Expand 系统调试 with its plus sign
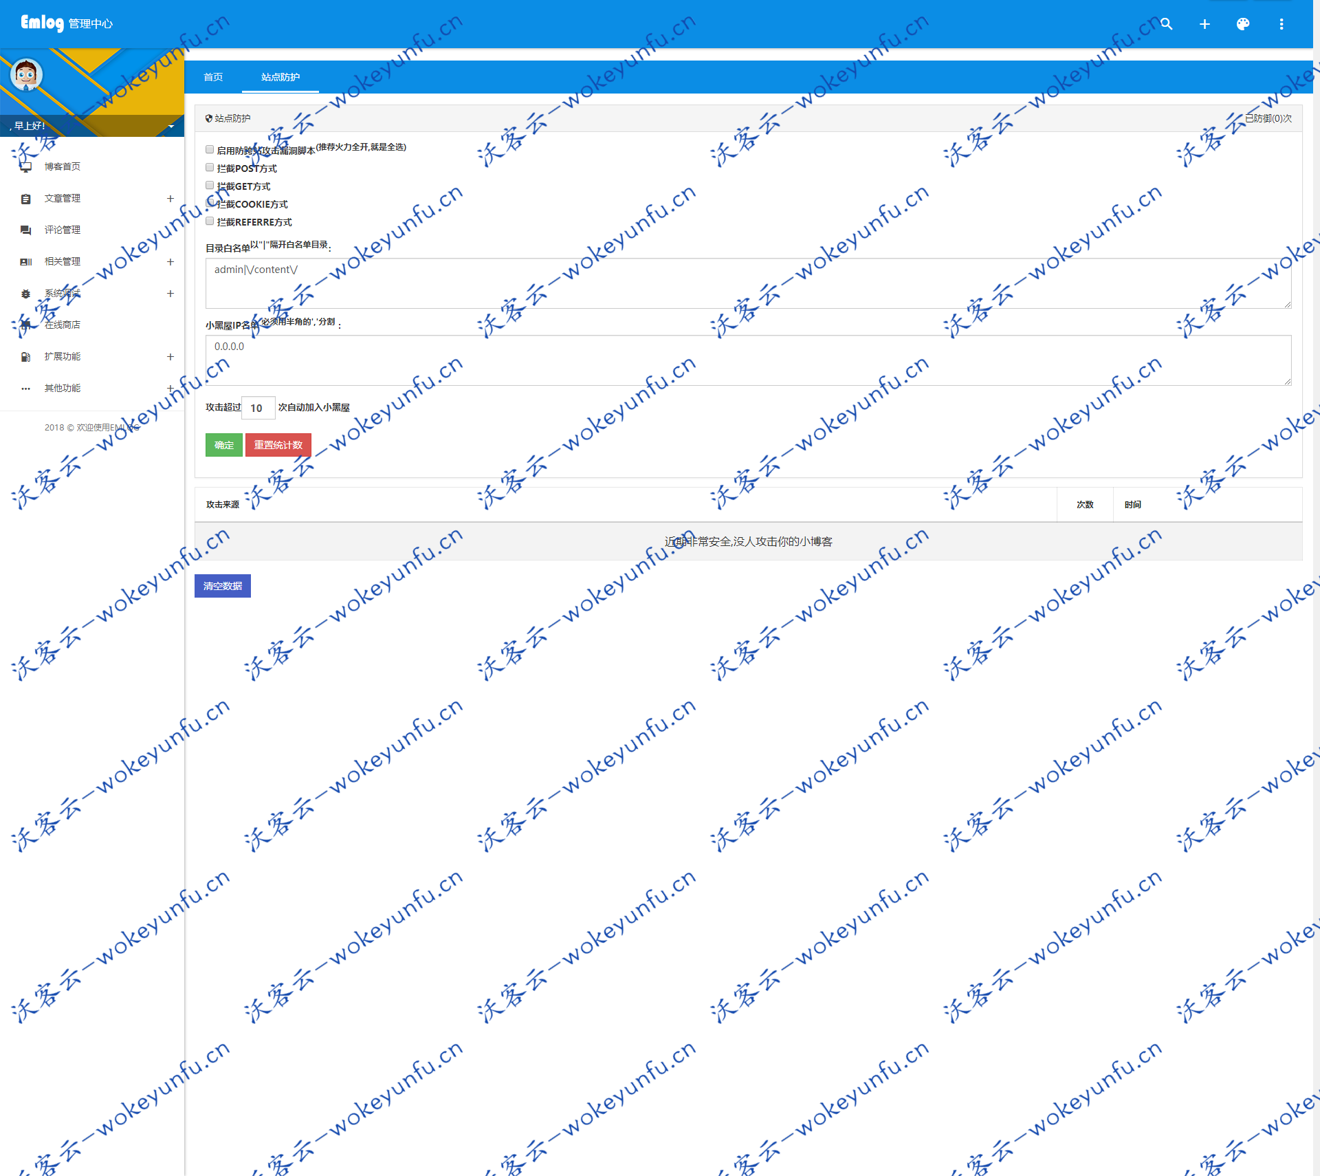The width and height of the screenshot is (1320, 1176). click(170, 293)
